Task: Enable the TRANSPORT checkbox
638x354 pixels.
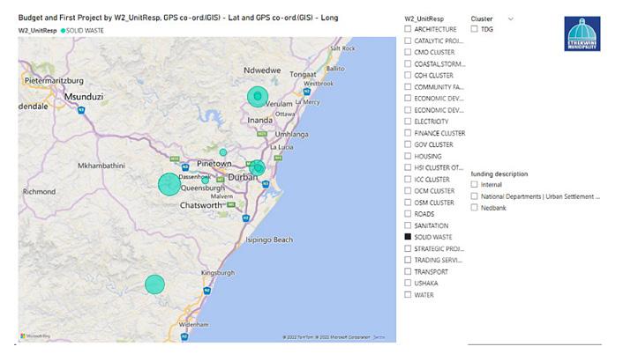Action: 408,271
